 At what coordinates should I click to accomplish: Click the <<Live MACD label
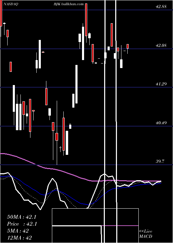[146, 234]
